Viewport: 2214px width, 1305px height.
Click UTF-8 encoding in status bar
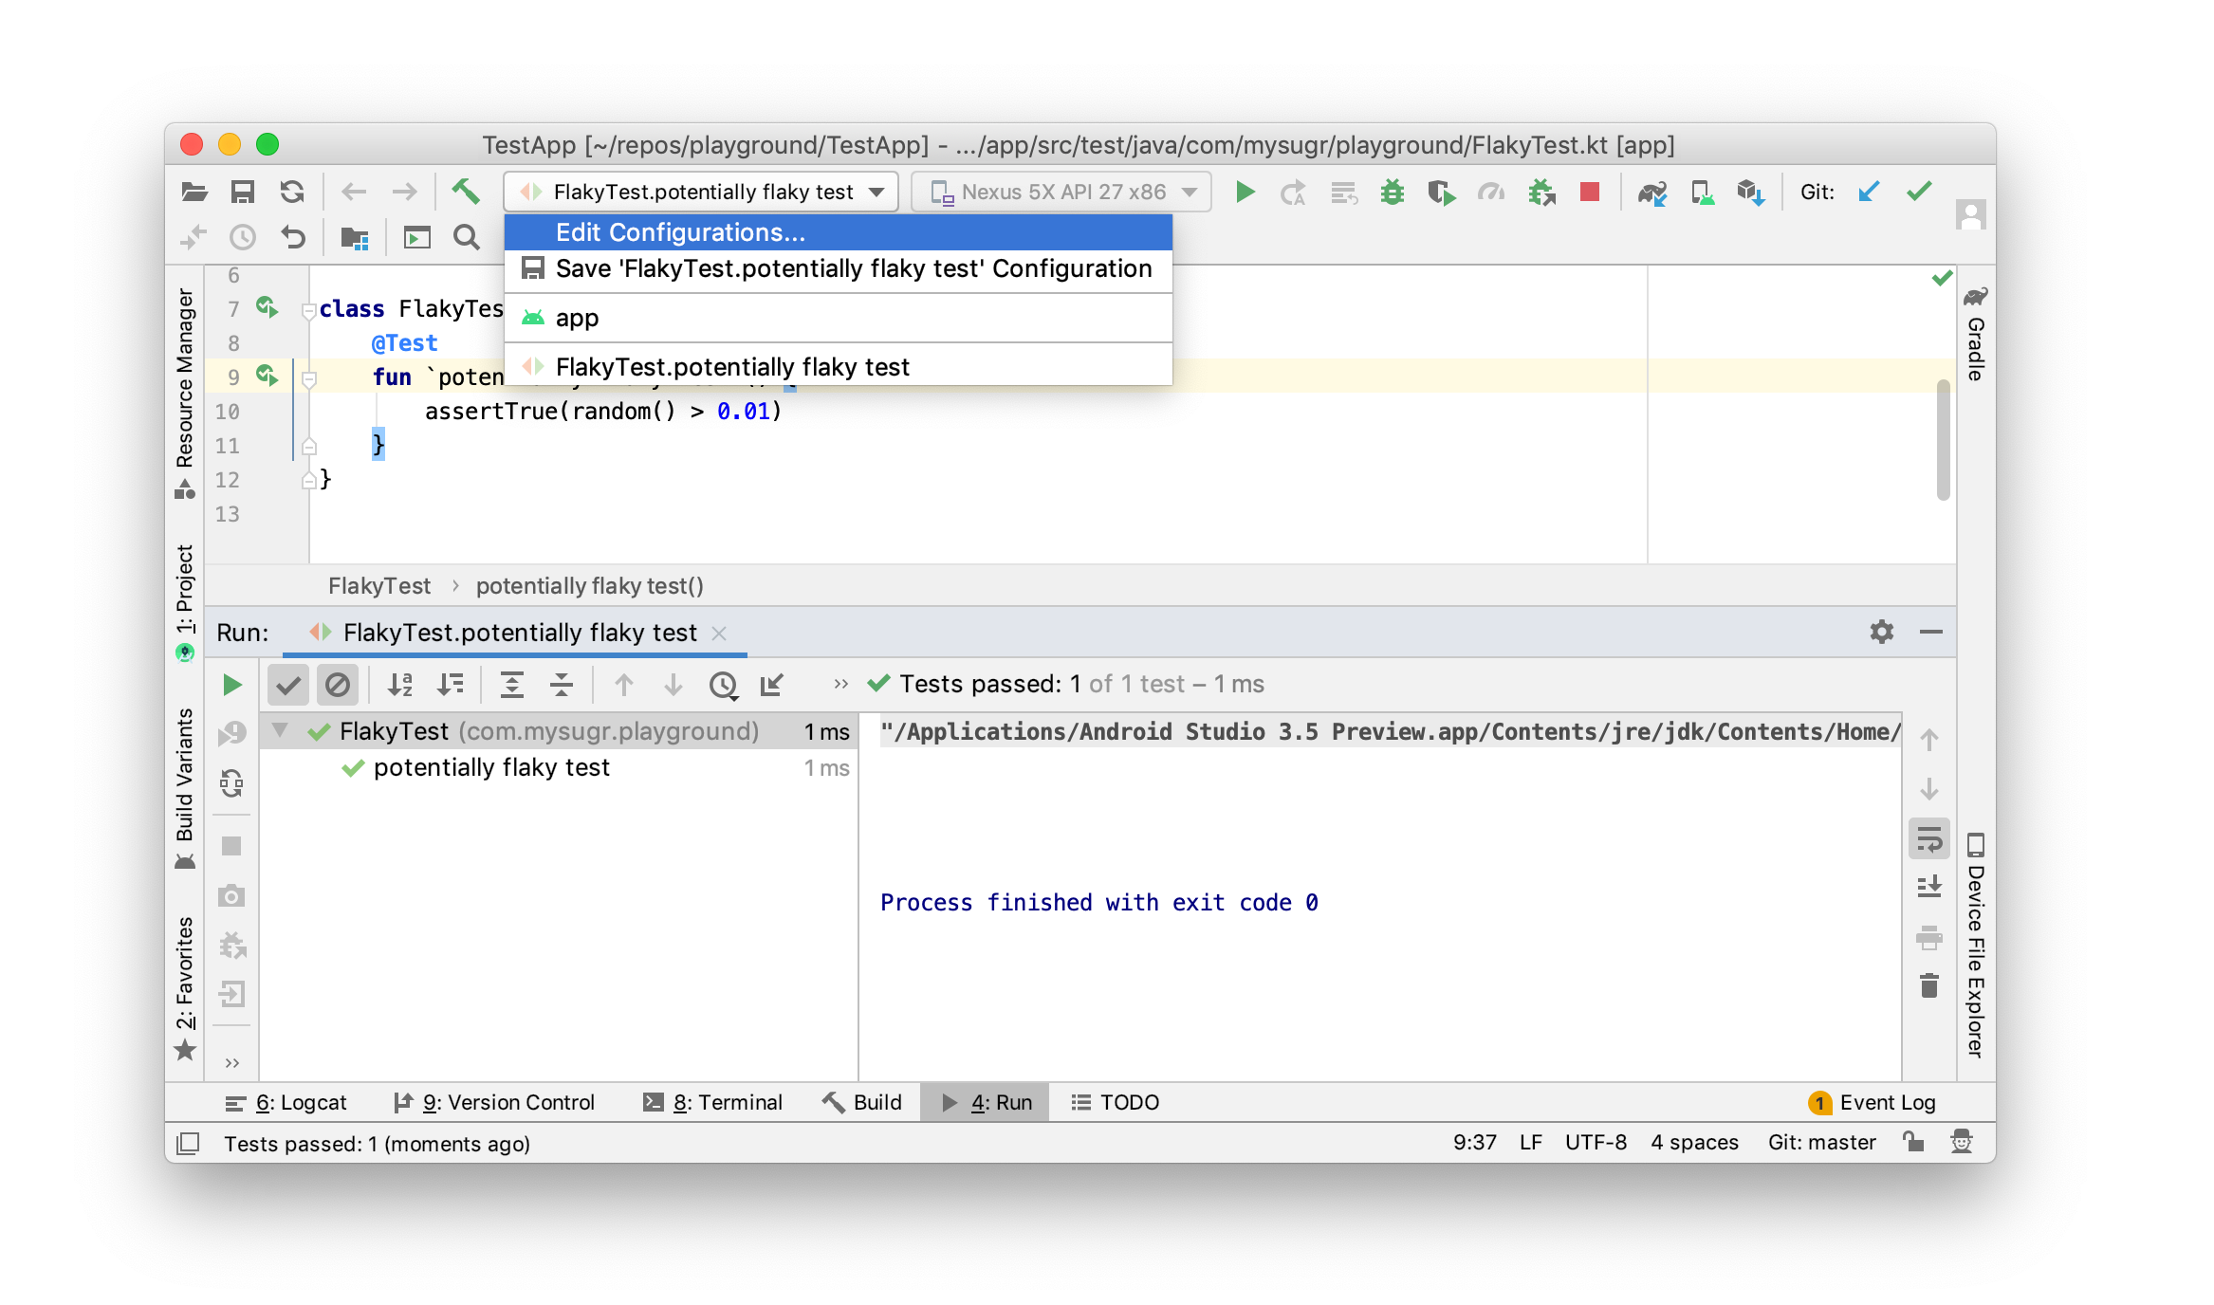pyautogui.click(x=1596, y=1142)
